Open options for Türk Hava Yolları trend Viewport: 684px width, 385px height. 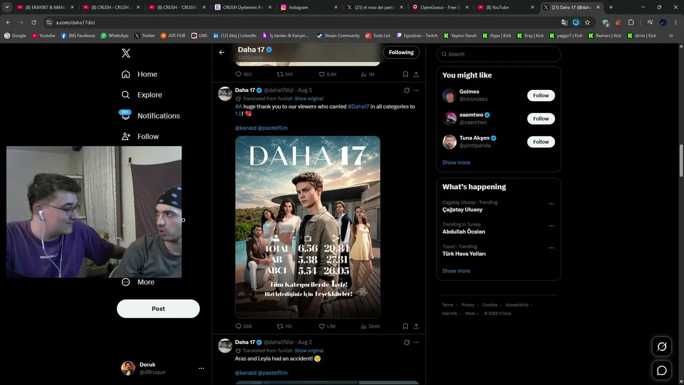click(551, 248)
